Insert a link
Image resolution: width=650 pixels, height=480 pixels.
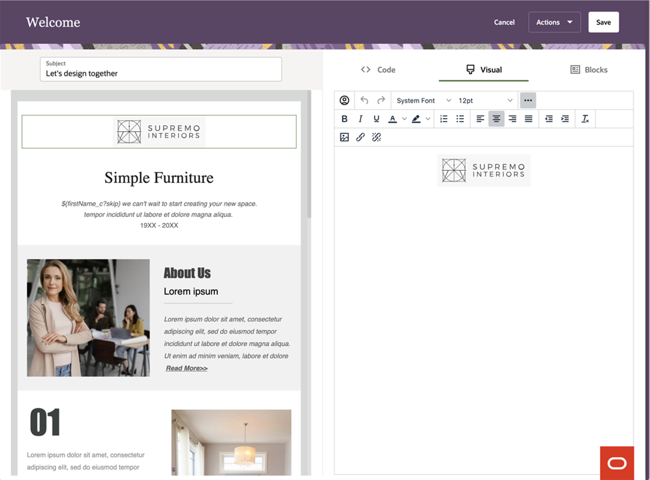[360, 137]
